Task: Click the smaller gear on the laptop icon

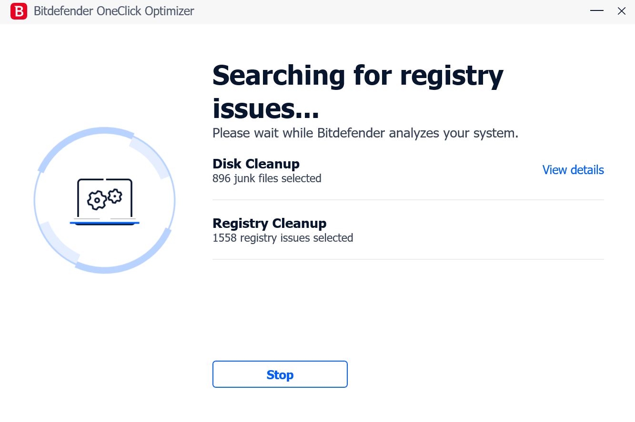Action: tap(115, 196)
